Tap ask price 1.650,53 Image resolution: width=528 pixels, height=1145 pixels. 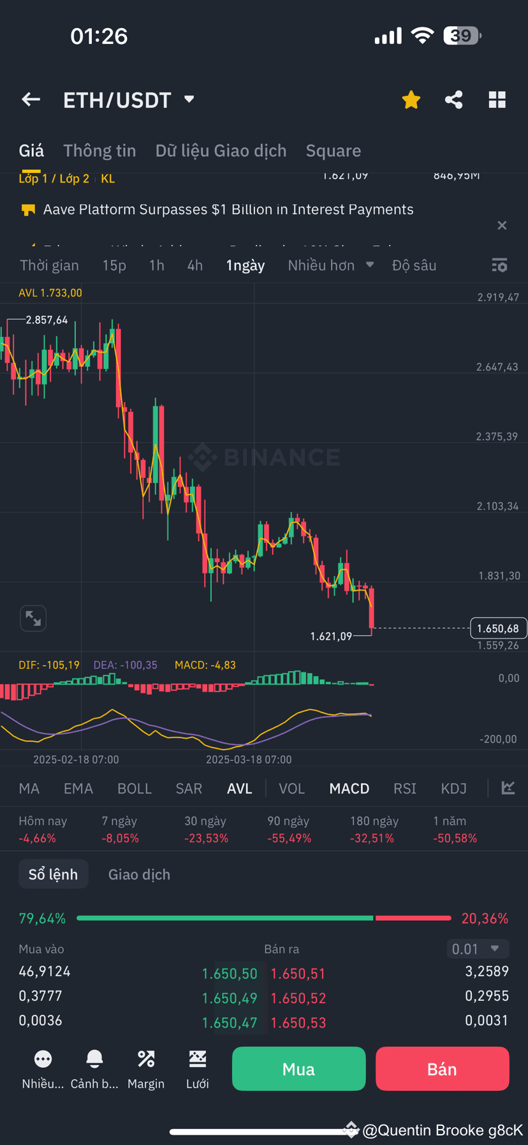pyautogui.click(x=298, y=1023)
